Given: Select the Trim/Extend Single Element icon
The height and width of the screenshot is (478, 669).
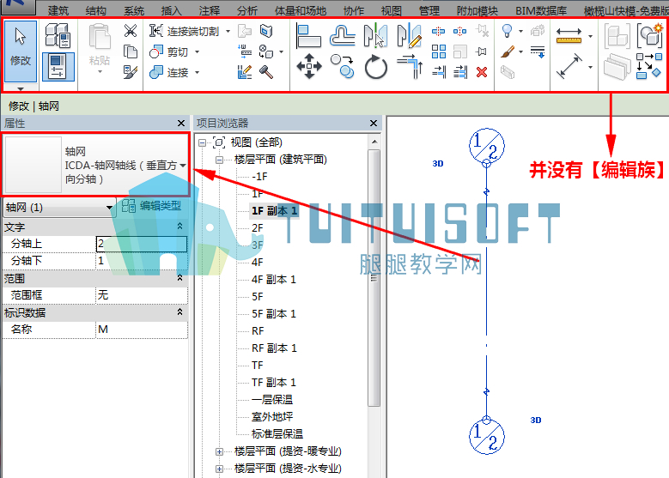Looking at the screenshot, I should click(x=439, y=72).
